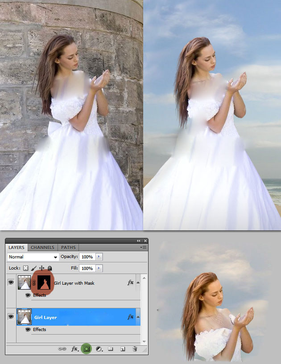Click the Lock position move icon

pyautogui.click(x=41, y=268)
